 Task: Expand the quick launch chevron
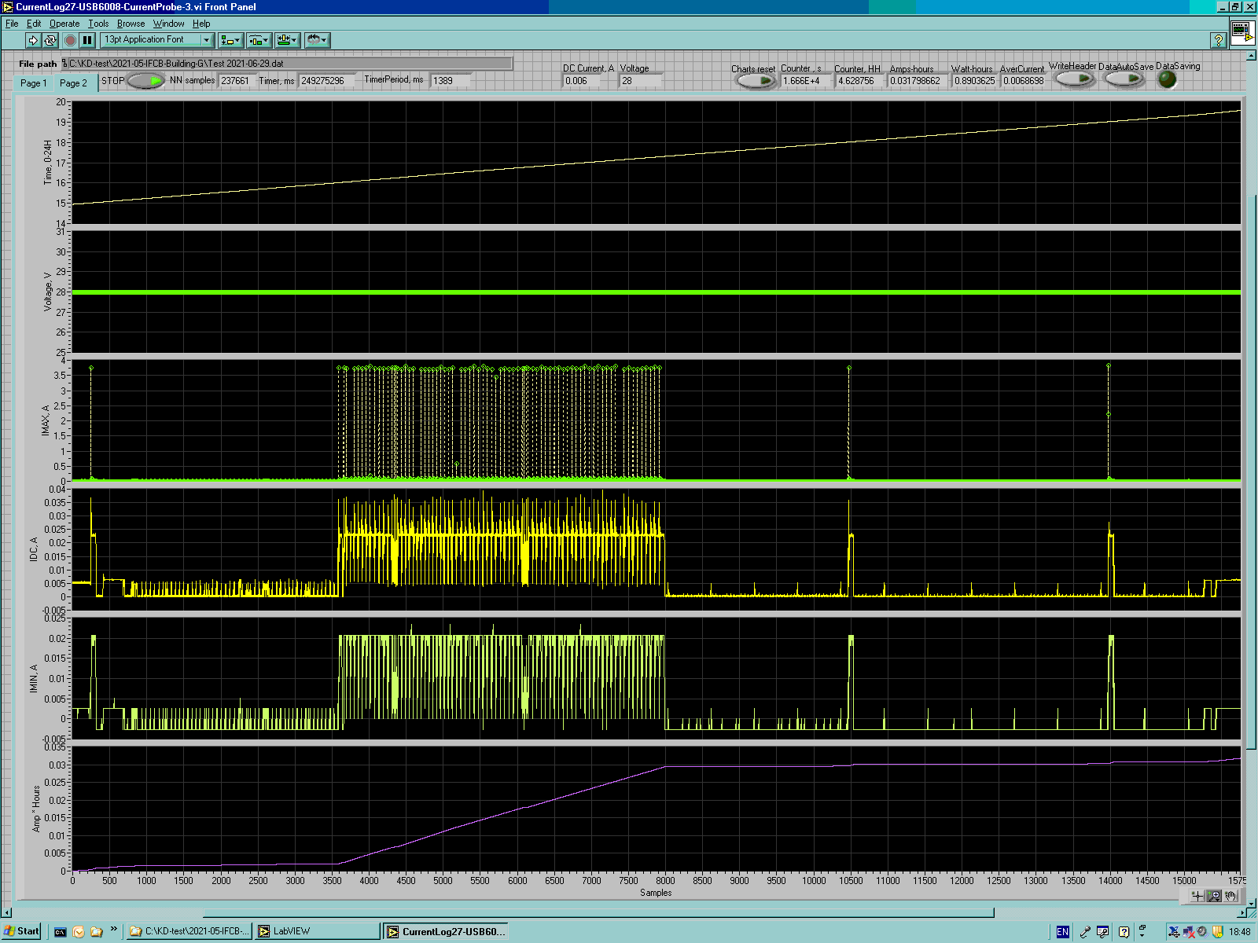(x=114, y=930)
